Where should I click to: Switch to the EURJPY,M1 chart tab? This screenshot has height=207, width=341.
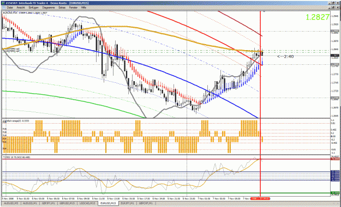(x=128, y=203)
